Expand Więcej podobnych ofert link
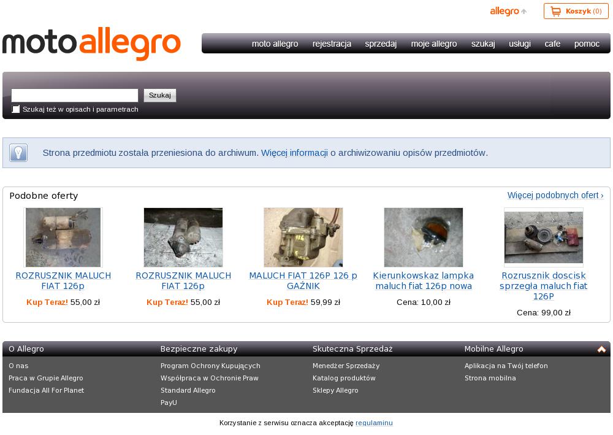This screenshot has height=435, width=613. pos(555,195)
